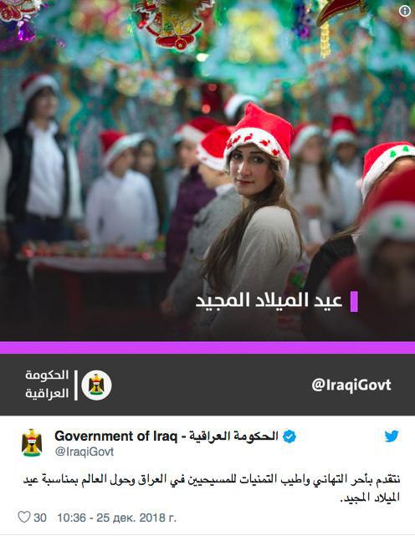The image size is (415, 536).
Task: Click the round Iraqi emblem in the dark banner
Action: (96, 385)
